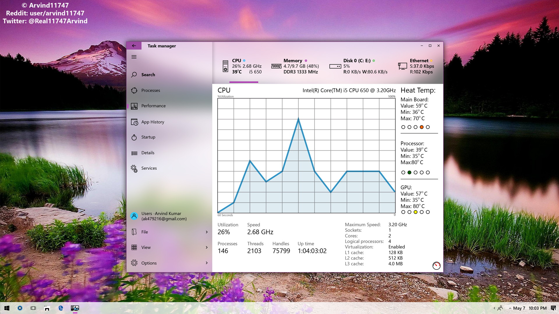Screen dimensions: 559x314
Task: Click the user account avatar icon
Action: click(x=134, y=216)
